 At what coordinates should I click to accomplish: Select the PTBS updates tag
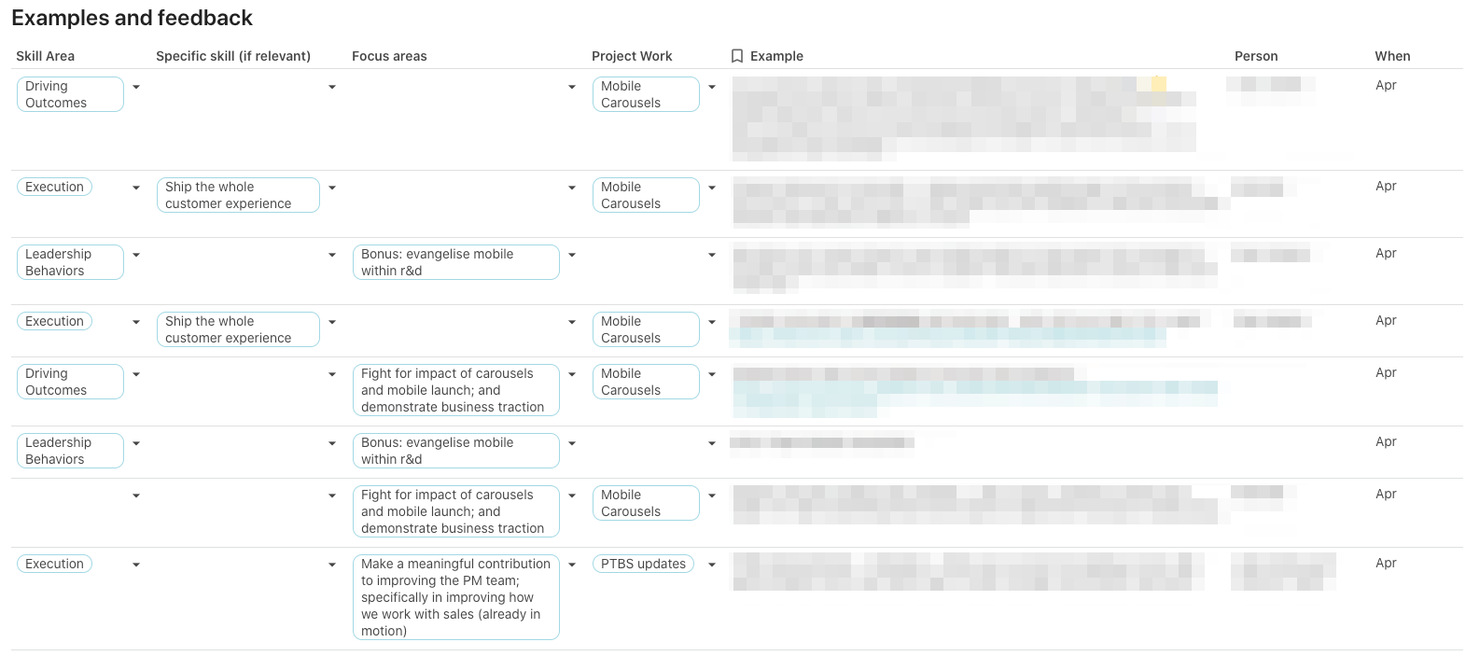click(x=643, y=564)
